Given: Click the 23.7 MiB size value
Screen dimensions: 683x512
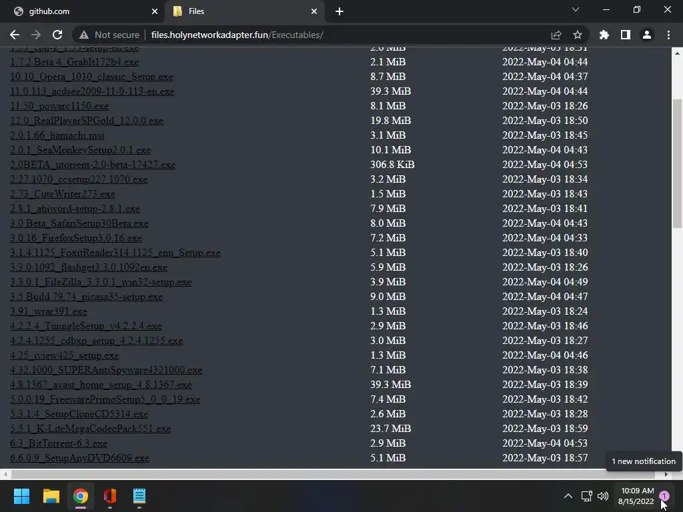Looking at the screenshot, I should [x=391, y=429].
